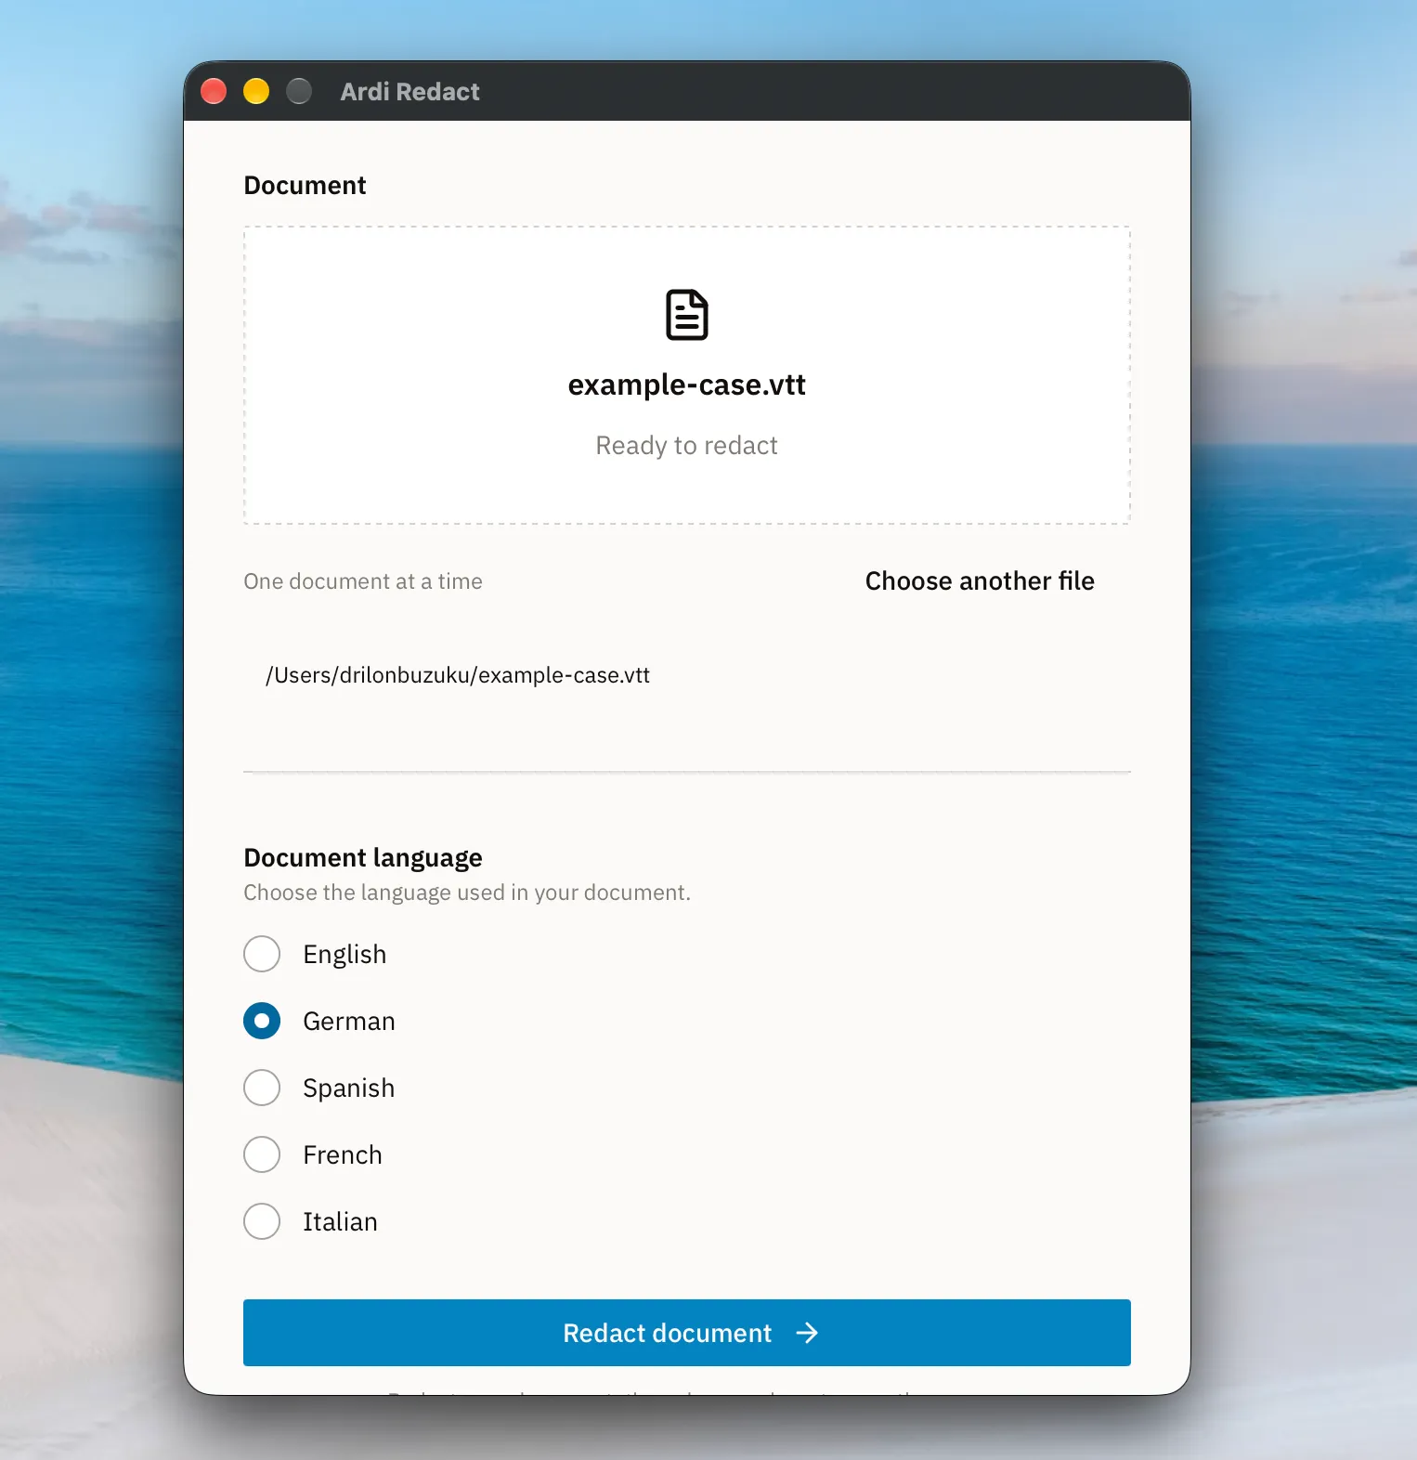
Task: Click the Document language heading
Action: click(x=363, y=857)
